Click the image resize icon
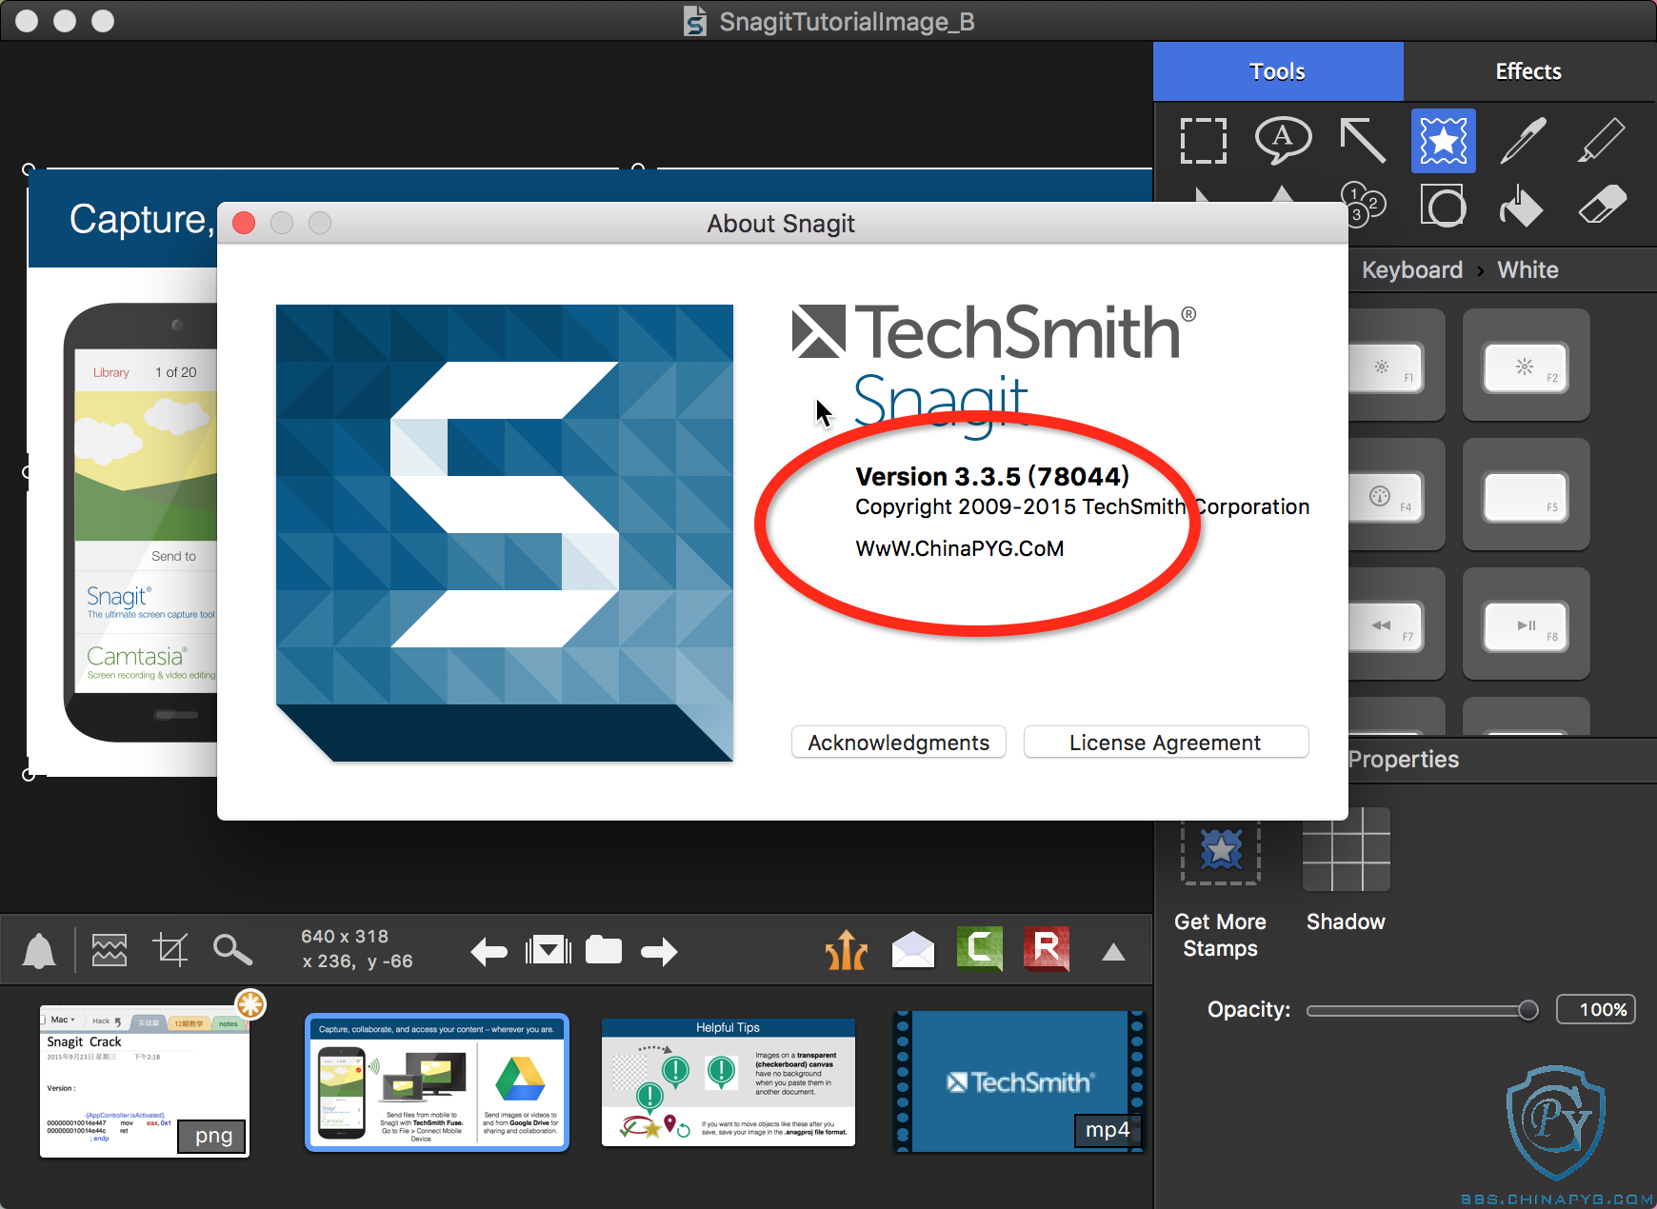 [109, 950]
